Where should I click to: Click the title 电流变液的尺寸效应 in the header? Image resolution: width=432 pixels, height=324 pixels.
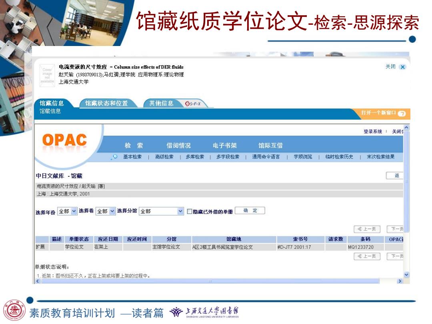point(83,67)
